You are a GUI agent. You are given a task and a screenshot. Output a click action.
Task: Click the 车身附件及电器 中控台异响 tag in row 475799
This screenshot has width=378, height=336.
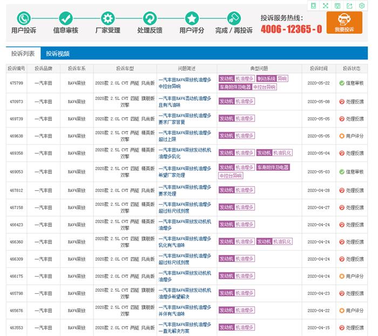[x=247, y=87]
